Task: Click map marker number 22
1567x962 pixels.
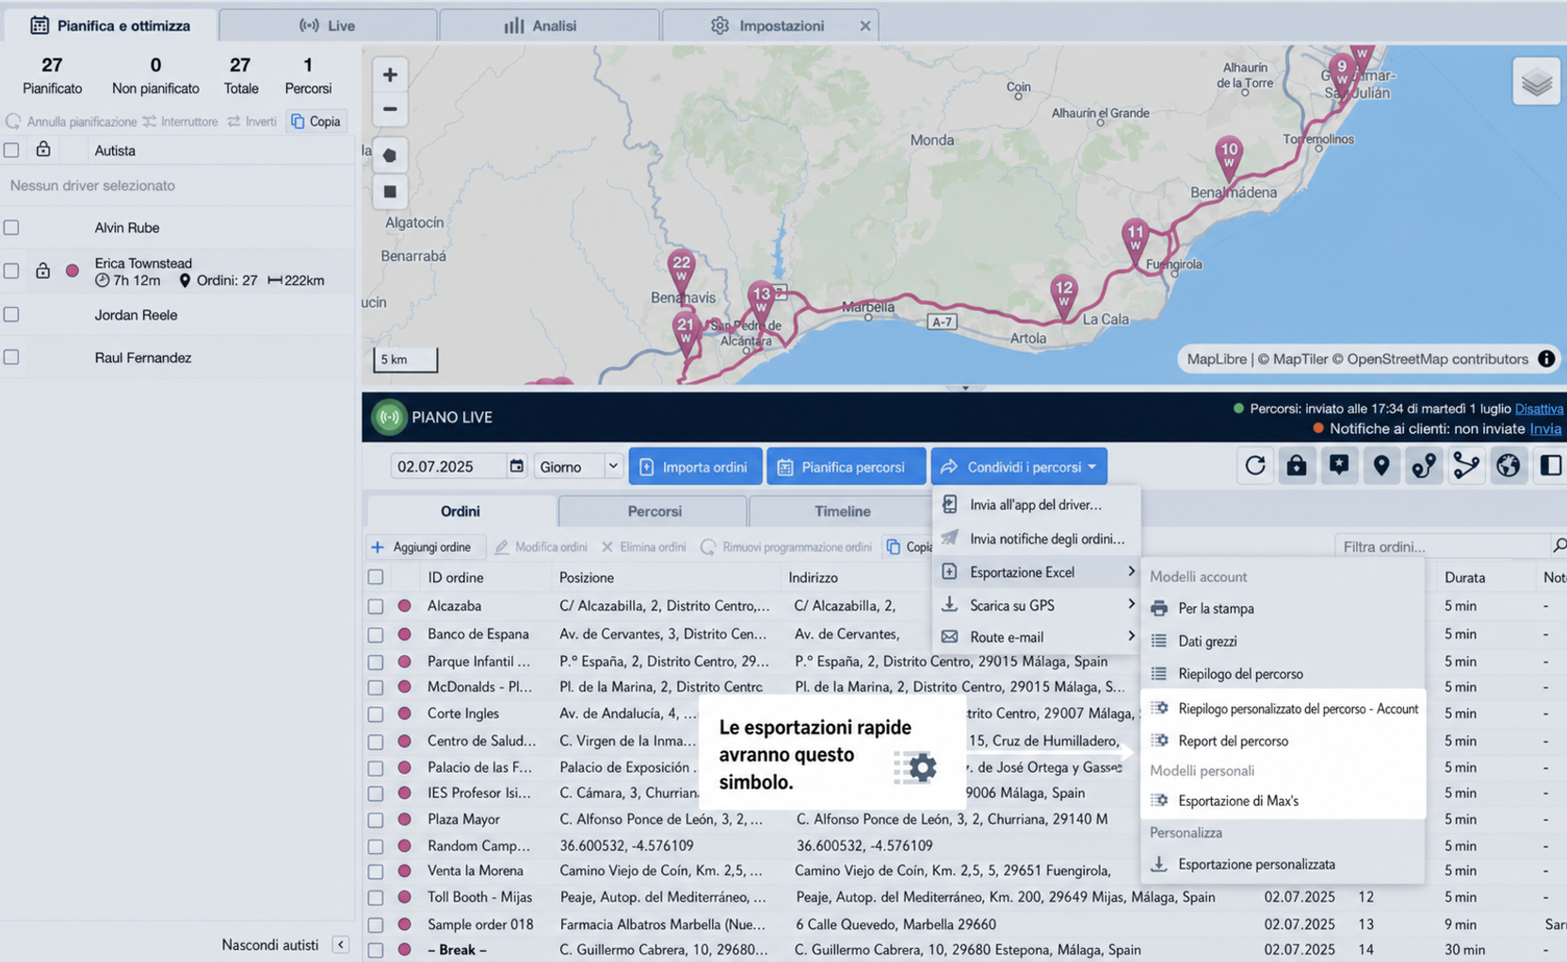Action: tap(681, 270)
